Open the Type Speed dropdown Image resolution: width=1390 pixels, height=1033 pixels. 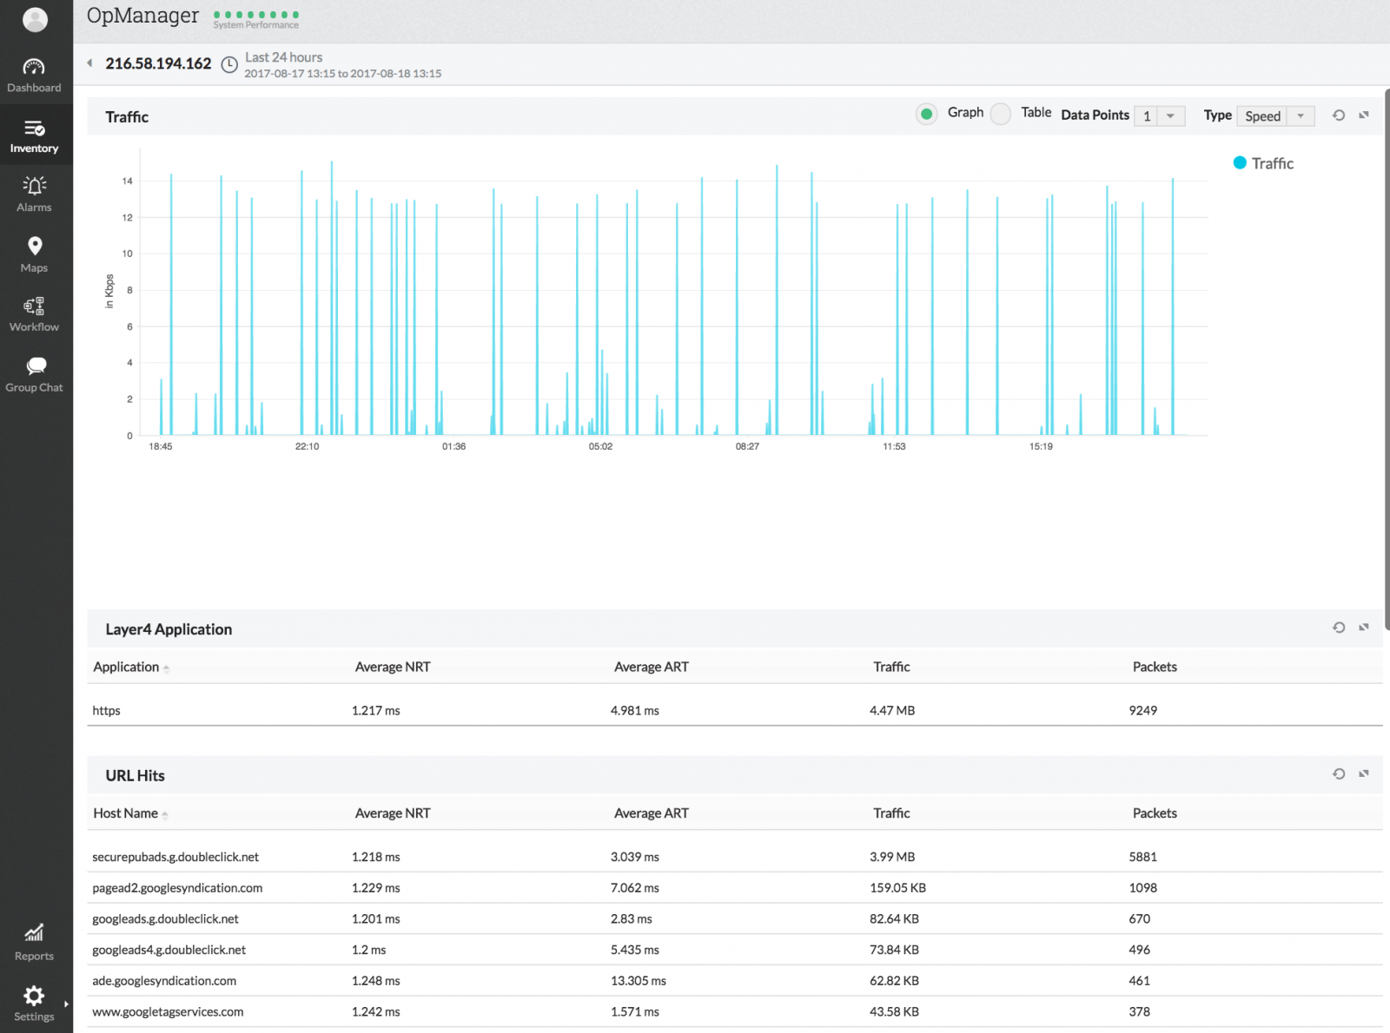(x=1275, y=116)
